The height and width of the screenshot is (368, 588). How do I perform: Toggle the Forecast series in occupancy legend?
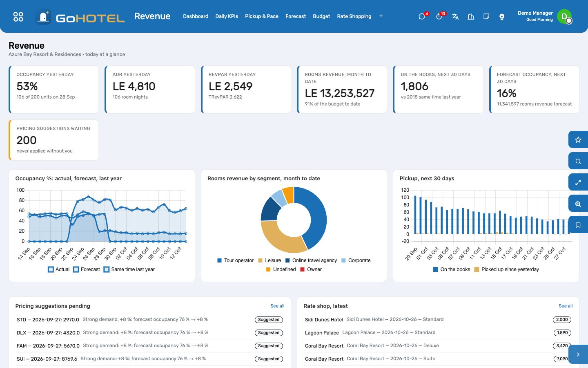coord(86,269)
